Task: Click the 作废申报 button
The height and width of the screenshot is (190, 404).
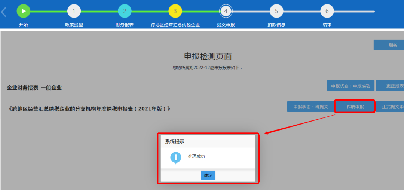Action: (x=355, y=107)
